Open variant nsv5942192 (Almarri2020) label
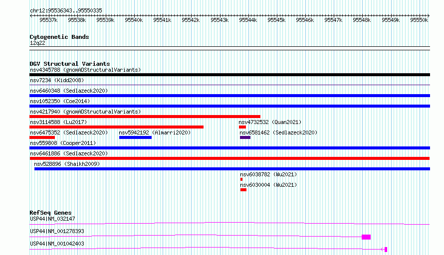This screenshot has width=444, height=255. click(155, 132)
